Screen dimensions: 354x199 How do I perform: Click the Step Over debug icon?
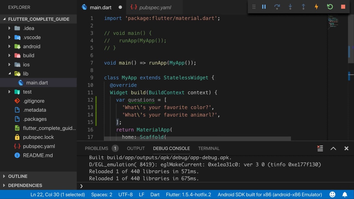[277, 7]
